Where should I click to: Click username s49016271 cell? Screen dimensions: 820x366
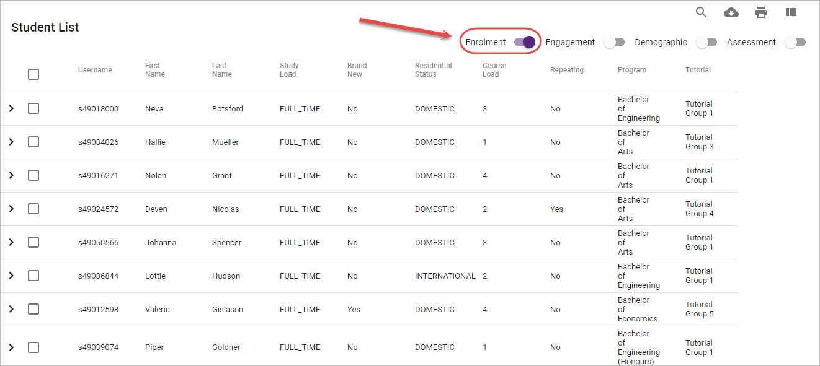[98, 176]
